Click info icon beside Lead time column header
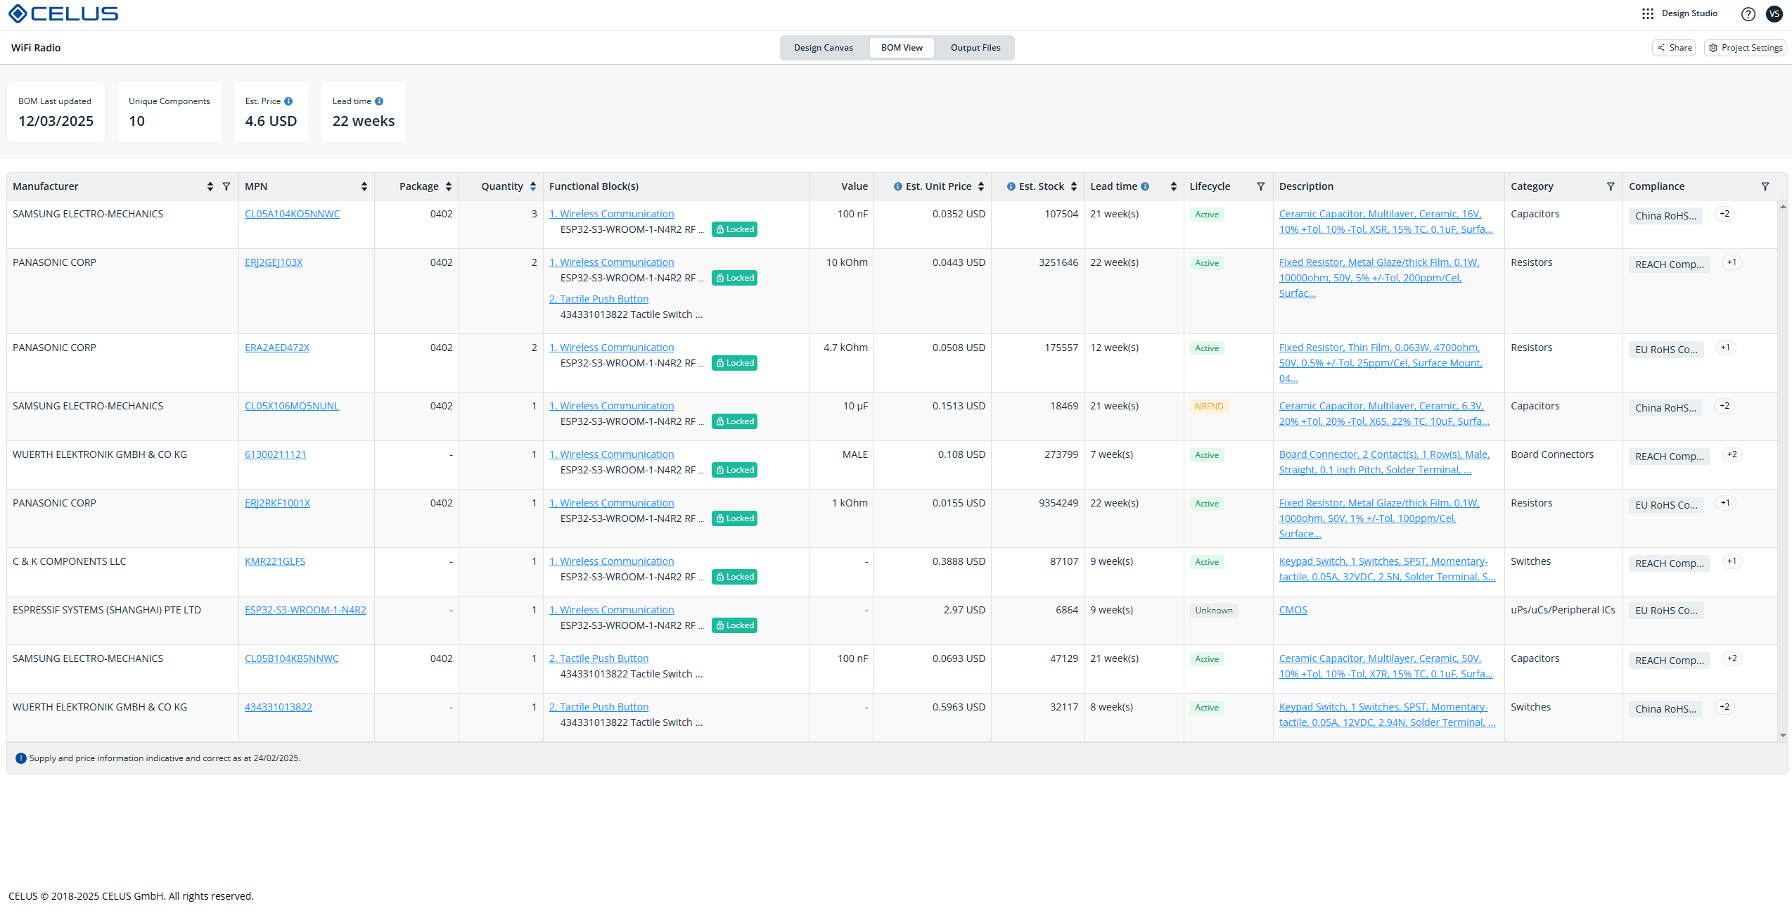The height and width of the screenshot is (918, 1792). [1145, 186]
